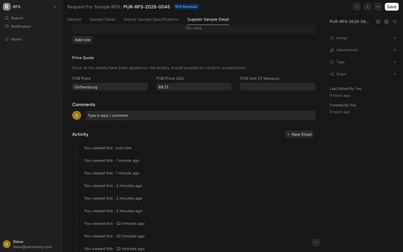This screenshot has height=252, width=403.
Task: Save the RFS document
Action: [x=392, y=7]
